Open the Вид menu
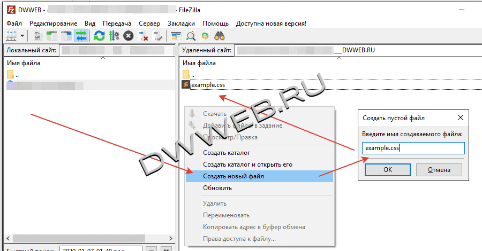 (90, 23)
